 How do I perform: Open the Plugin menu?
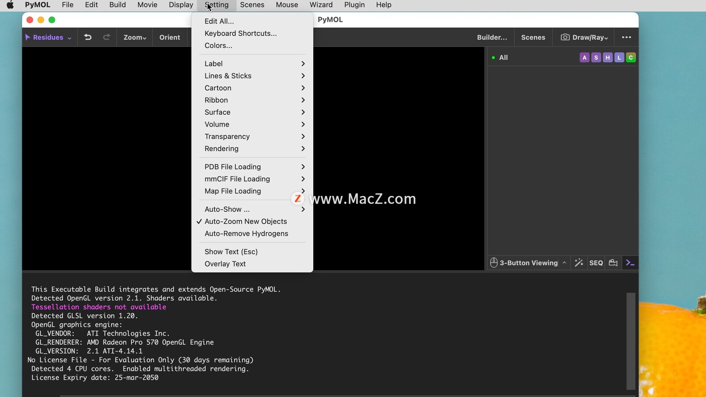coord(354,5)
